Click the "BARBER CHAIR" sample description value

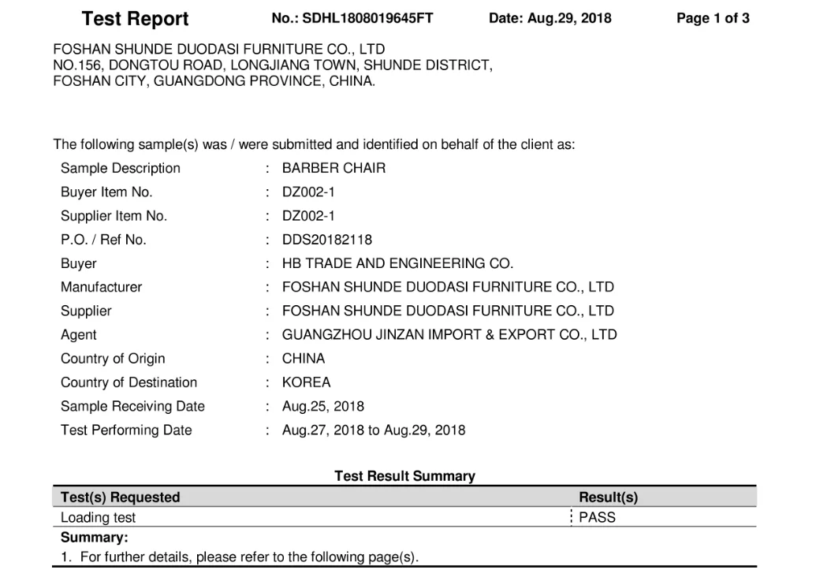tap(333, 168)
